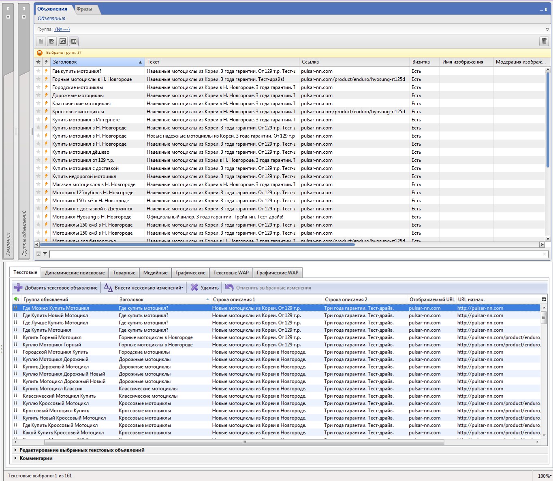Click the orange selected-groups icon
Viewport: 553px width, 481px height.
[40, 53]
